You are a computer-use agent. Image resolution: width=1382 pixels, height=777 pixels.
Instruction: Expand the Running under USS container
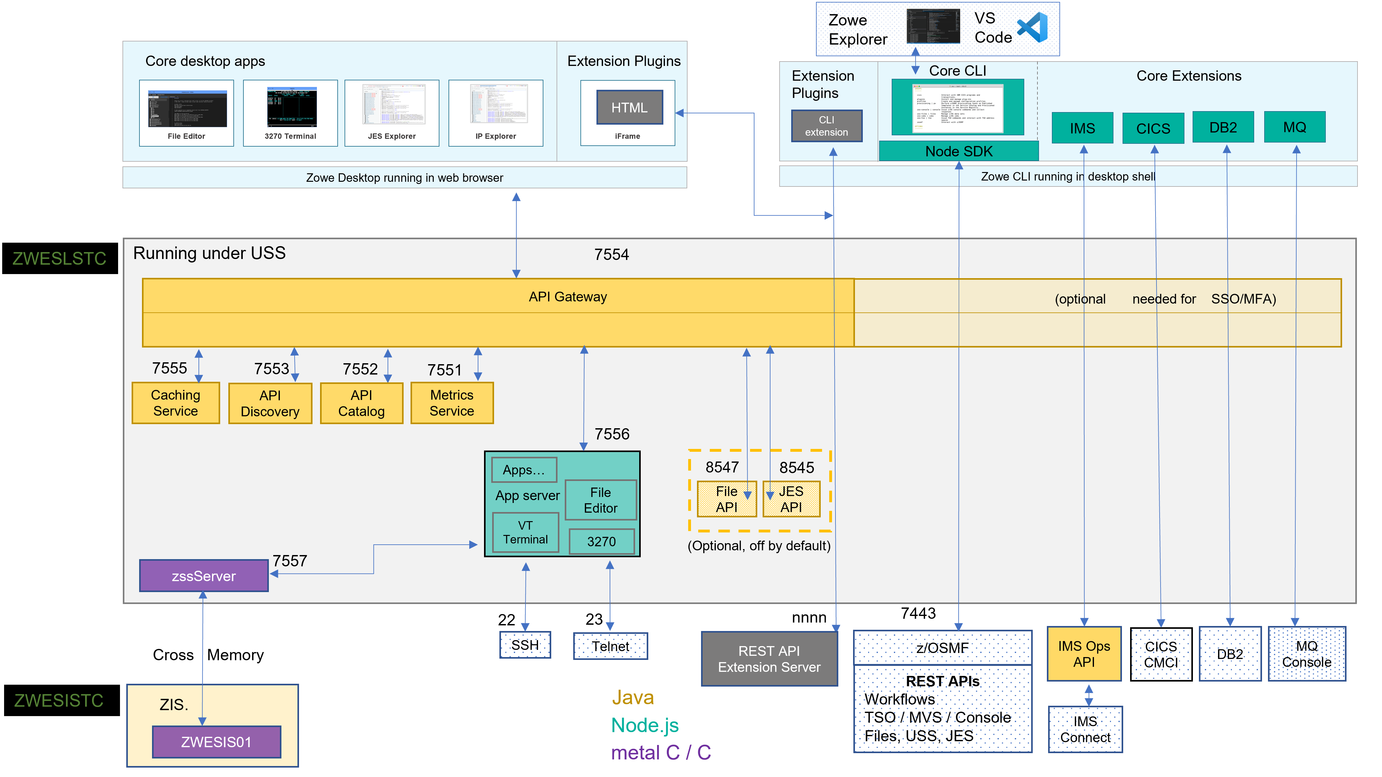209,253
